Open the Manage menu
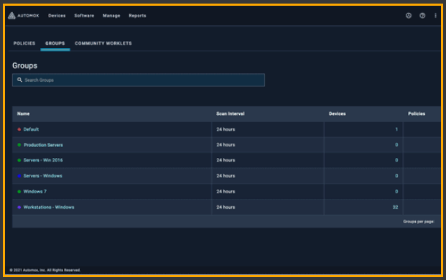Screen dimensions: 446x280 (x=111, y=16)
